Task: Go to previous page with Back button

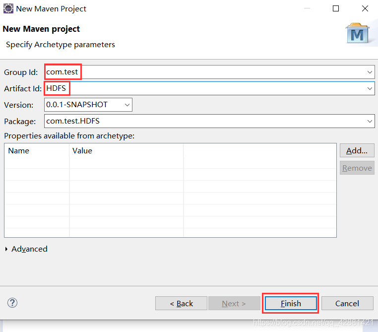Action: pos(181,303)
